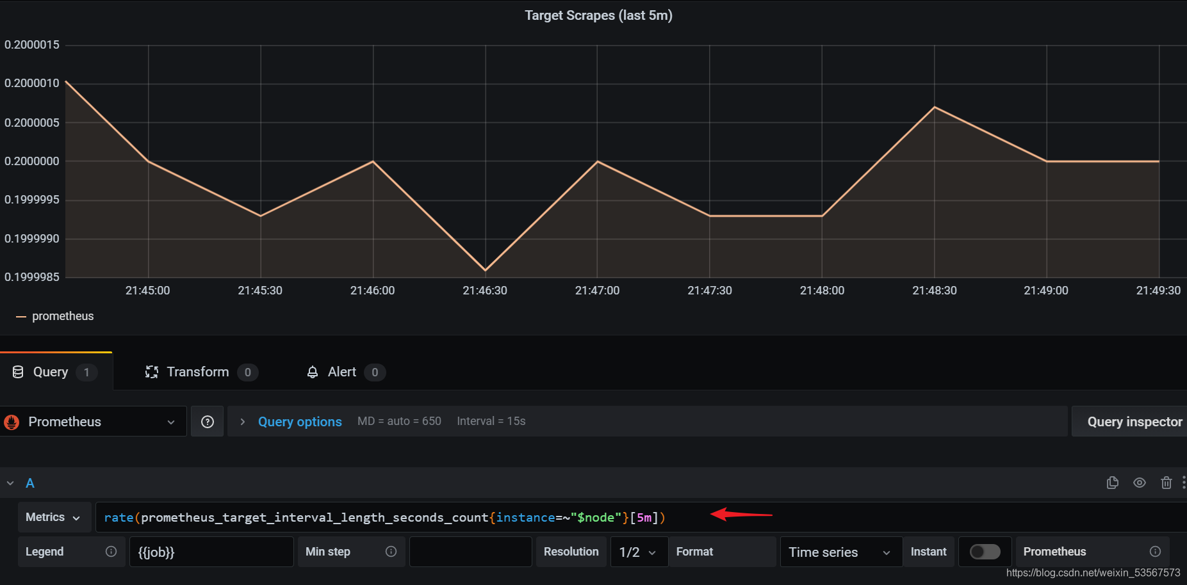Click the database icon on Query tab
The width and height of the screenshot is (1187, 585).
(18, 372)
